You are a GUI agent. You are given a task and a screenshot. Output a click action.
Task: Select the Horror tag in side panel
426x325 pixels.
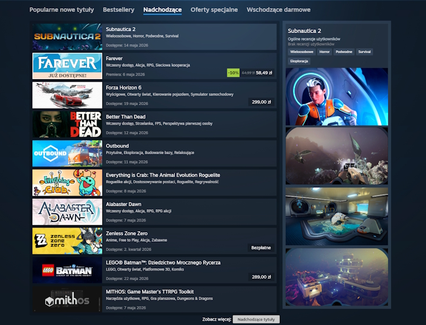click(324, 52)
